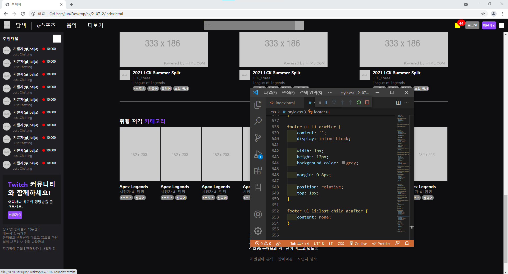Open the 파일(F) menu in VS Code

click(x=270, y=92)
